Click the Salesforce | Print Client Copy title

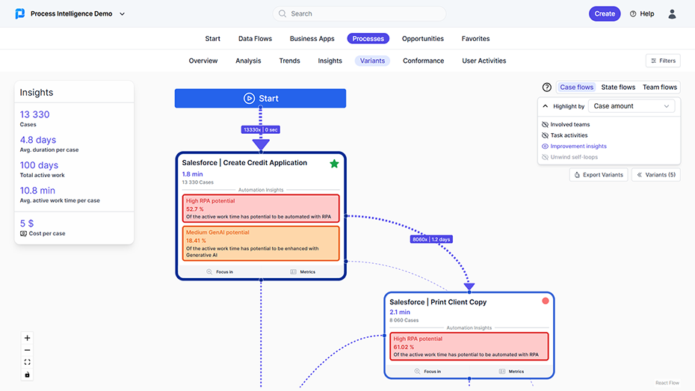coord(438,302)
